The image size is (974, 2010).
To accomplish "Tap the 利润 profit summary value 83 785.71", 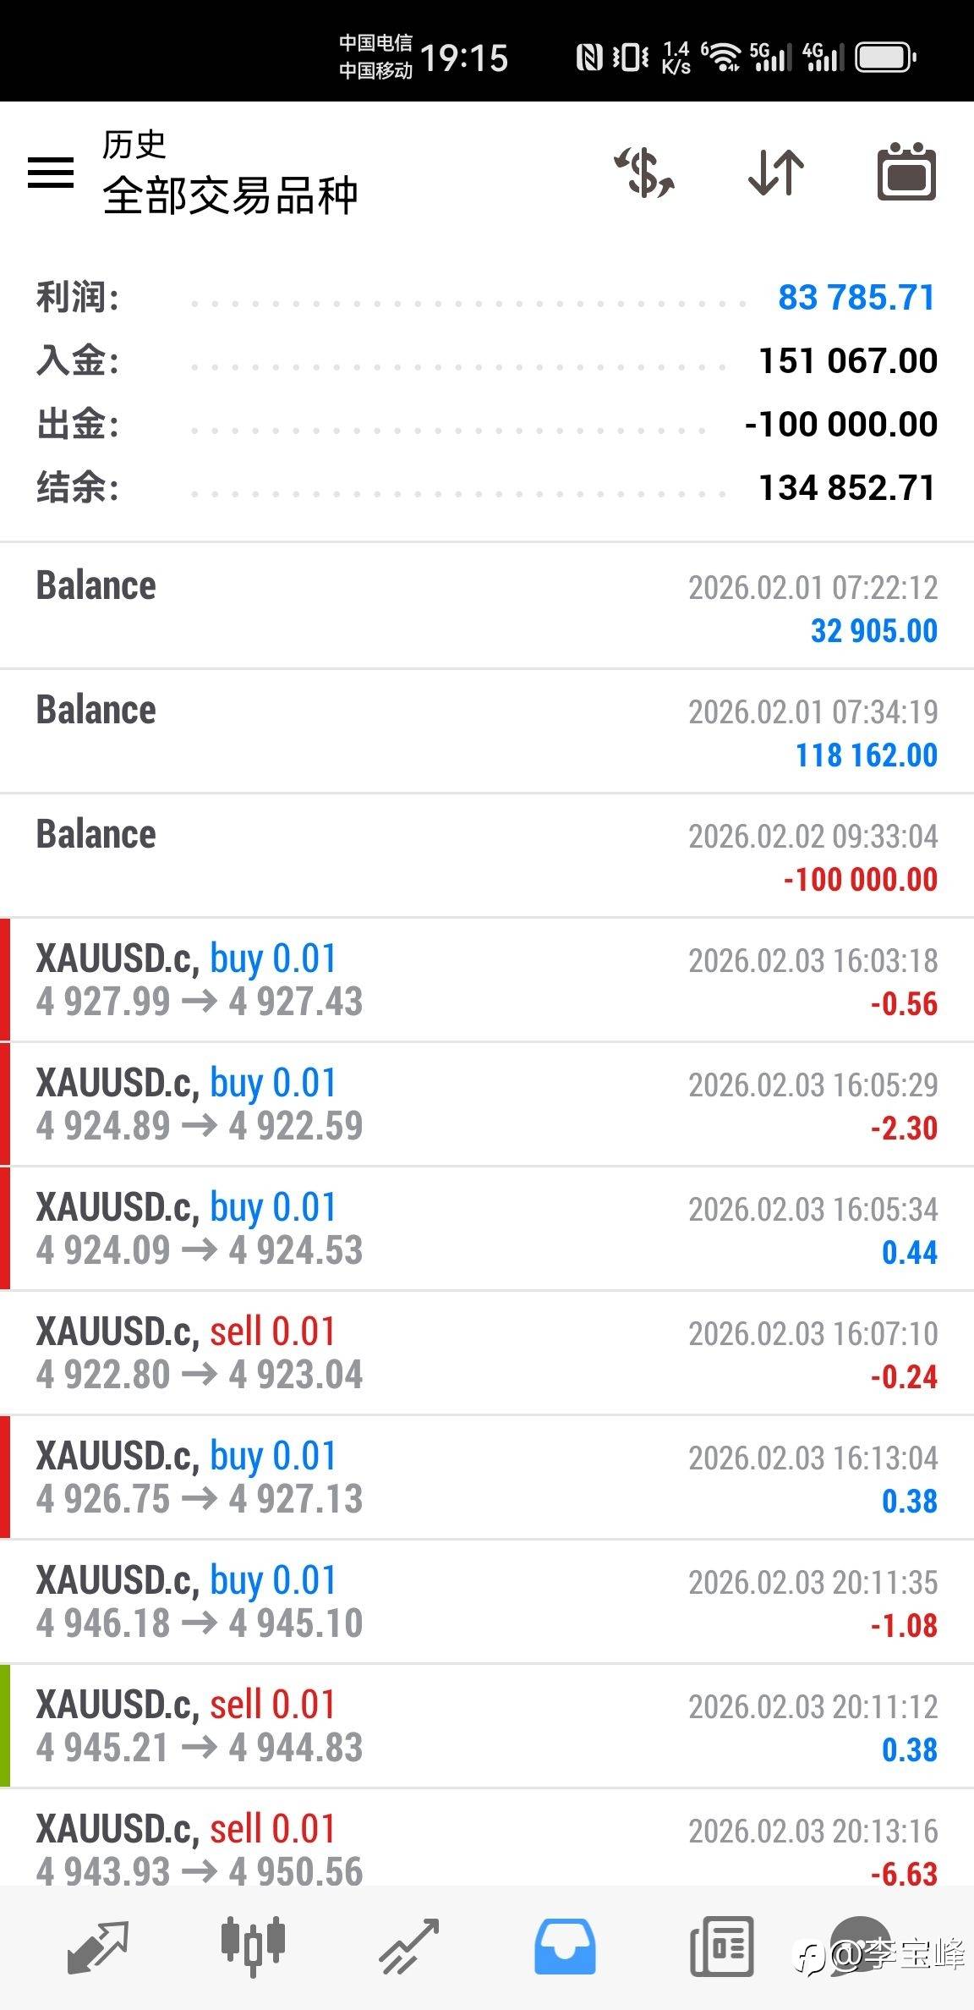I will (x=856, y=298).
